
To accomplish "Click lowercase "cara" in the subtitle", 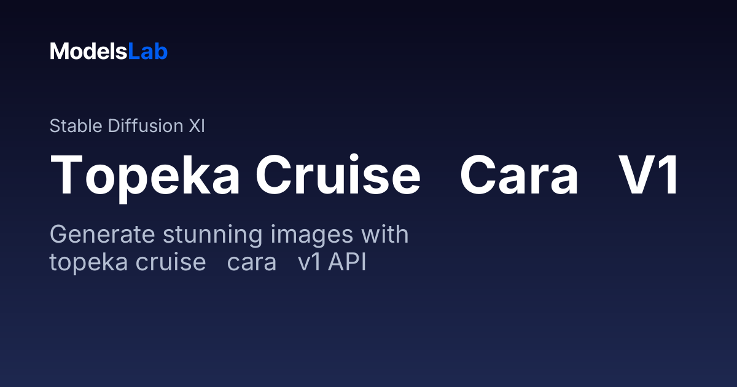I will click(x=252, y=264).
